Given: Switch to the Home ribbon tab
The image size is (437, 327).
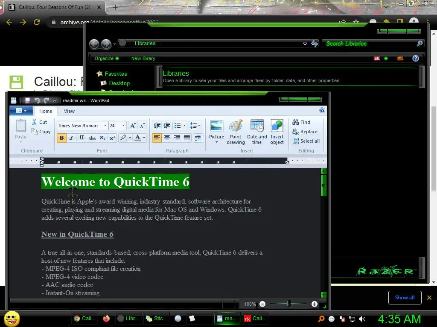Looking at the screenshot, I should tap(46, 111).
